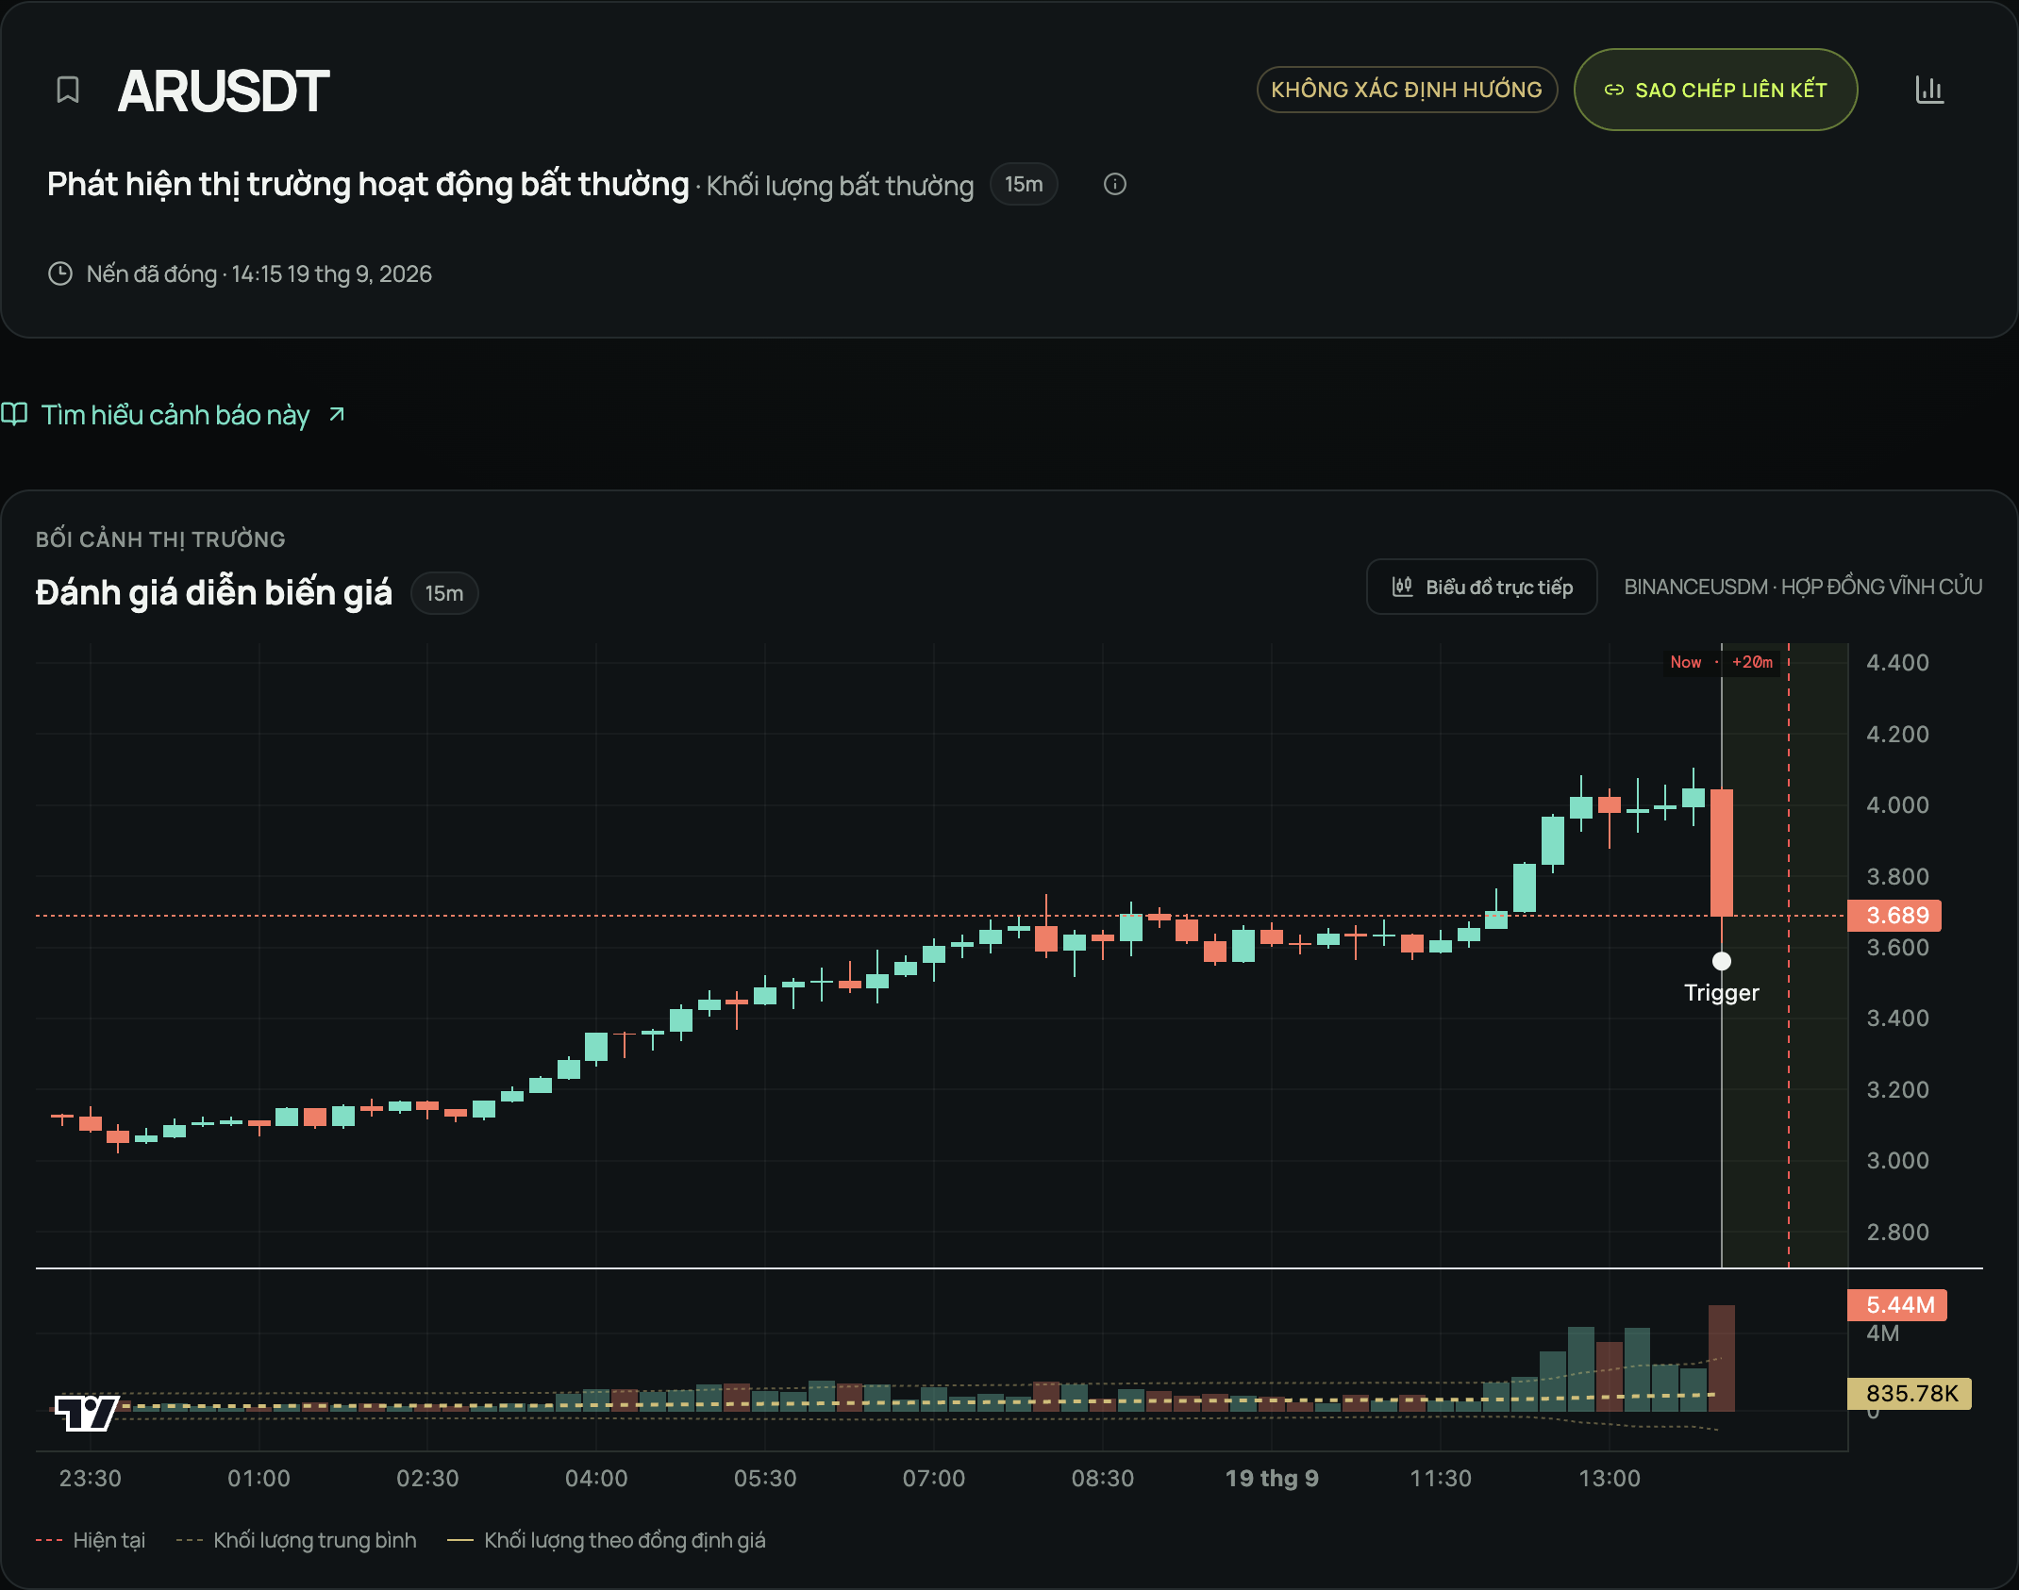Click the Hiện tại legend entry
The height and width of the screenshot is (1590, 2019).
91,1540
